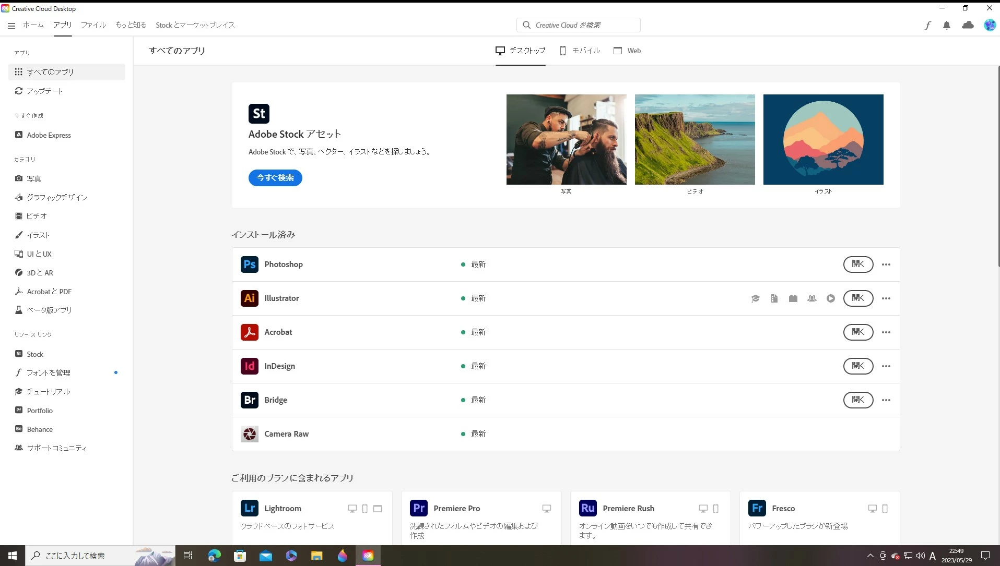Open Illustrator tutorials graduation cap icon
The image size is (1000, 566).
pos(755,298)
